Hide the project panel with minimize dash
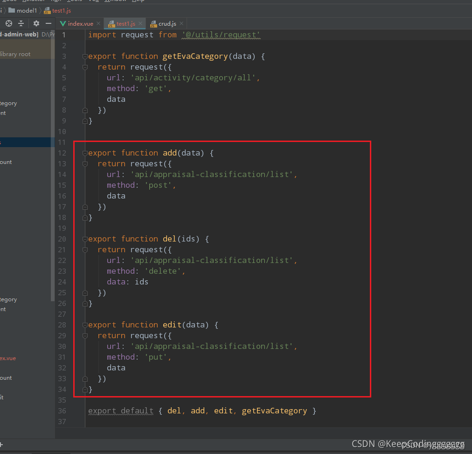The image size is (472, 454). pos(49,23)
